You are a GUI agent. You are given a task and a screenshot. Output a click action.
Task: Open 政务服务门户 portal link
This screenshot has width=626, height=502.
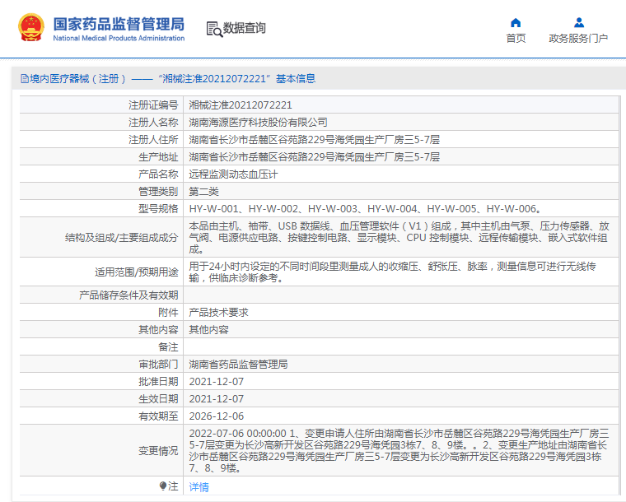coord(578,39)
